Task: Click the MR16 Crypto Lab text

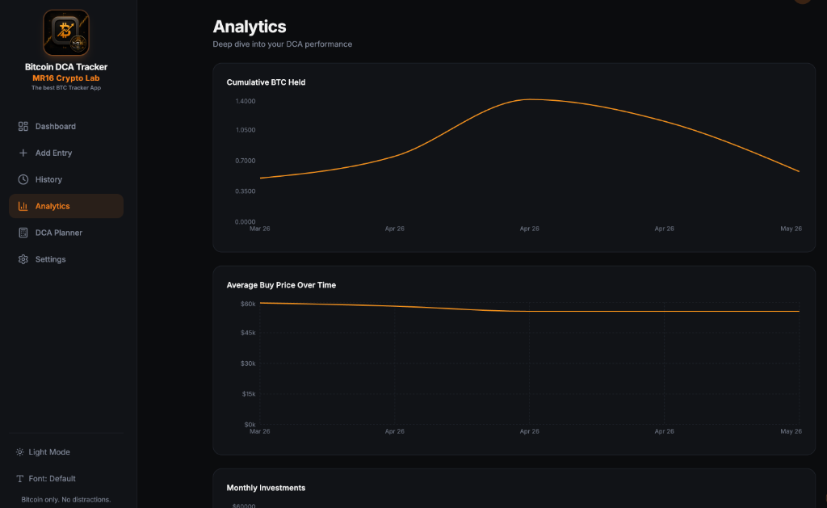Action: pos(66,78)
